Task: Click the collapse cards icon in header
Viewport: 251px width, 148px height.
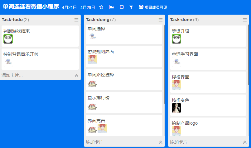Action: click(122, 7)
